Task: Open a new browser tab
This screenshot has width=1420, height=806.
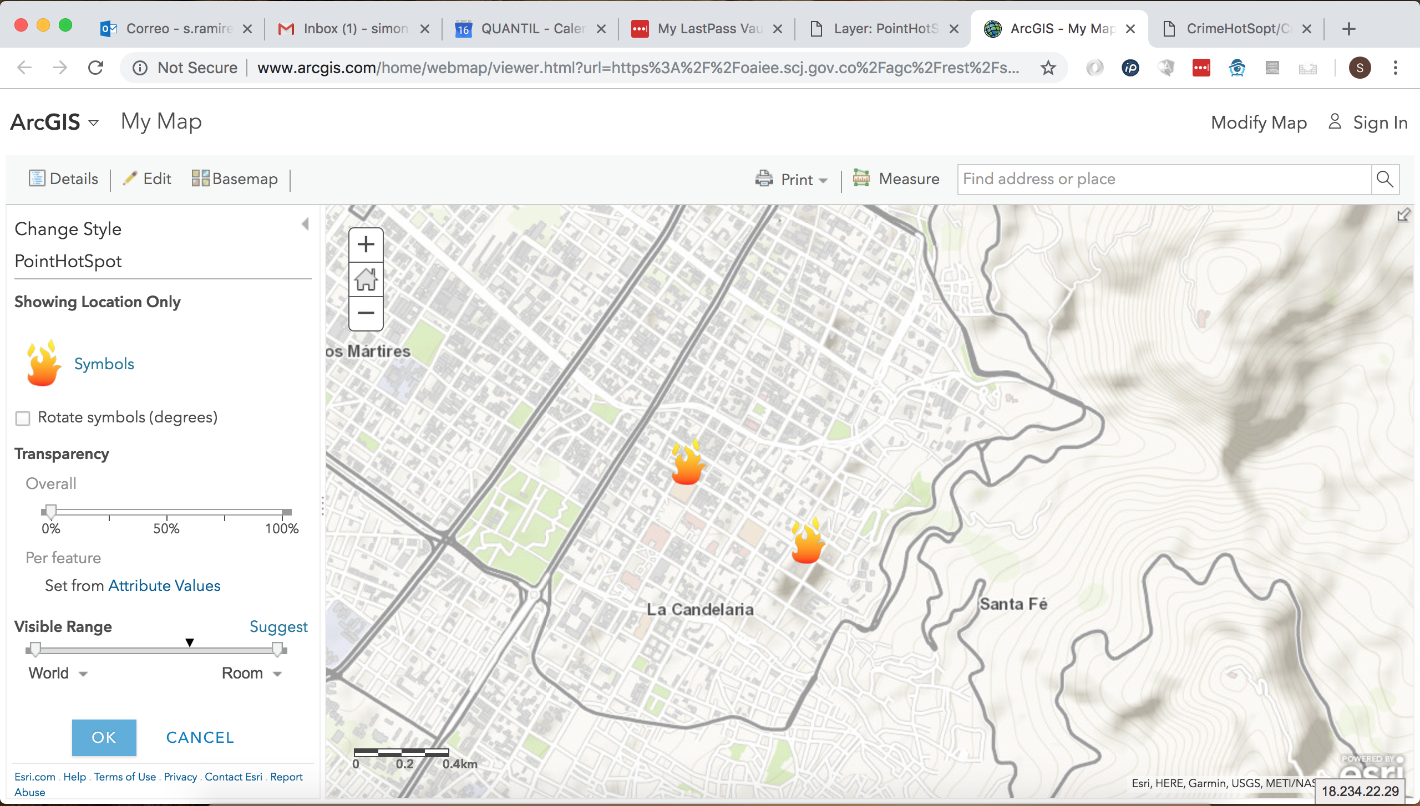Action: (1349, 29)
